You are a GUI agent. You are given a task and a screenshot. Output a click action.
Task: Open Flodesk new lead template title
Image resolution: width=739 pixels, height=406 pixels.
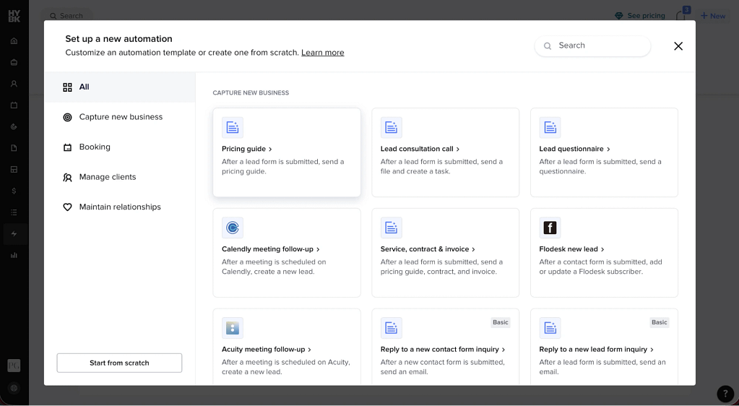[571, 249]
